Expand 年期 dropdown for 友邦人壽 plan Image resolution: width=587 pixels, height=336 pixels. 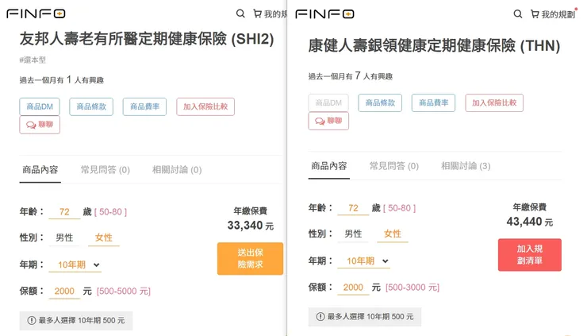point(79,265)
